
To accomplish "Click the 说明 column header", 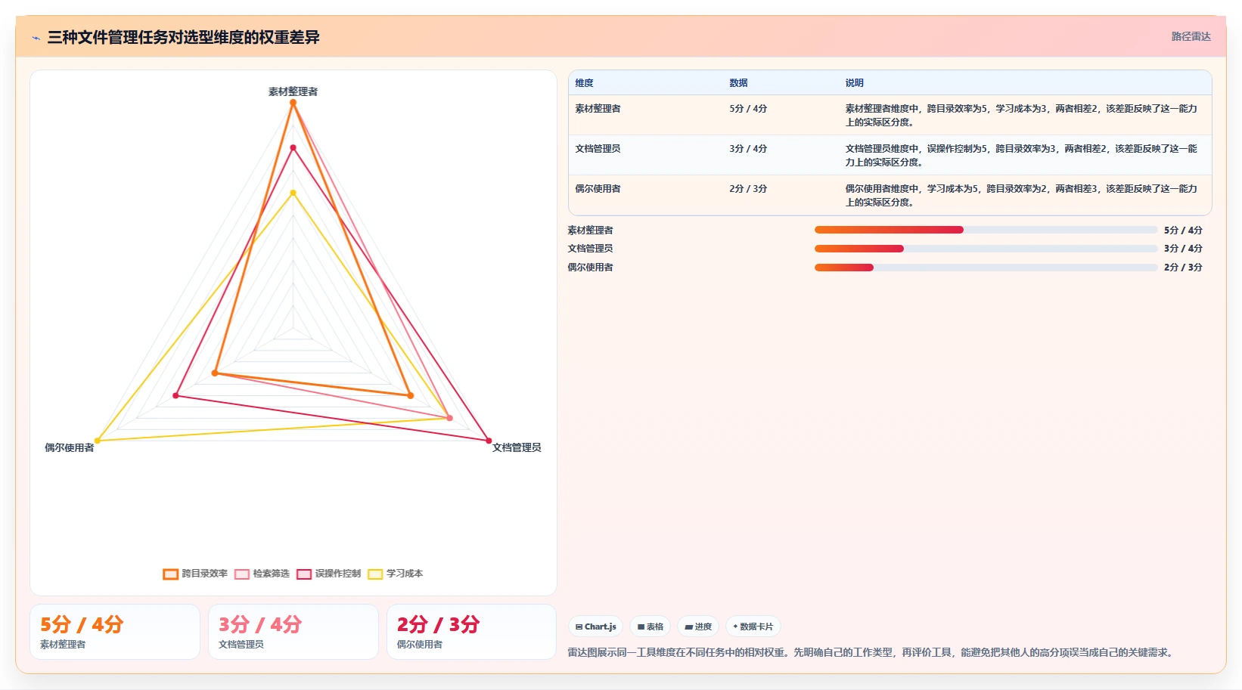I will pyautogui.click(x=854, y=83).
